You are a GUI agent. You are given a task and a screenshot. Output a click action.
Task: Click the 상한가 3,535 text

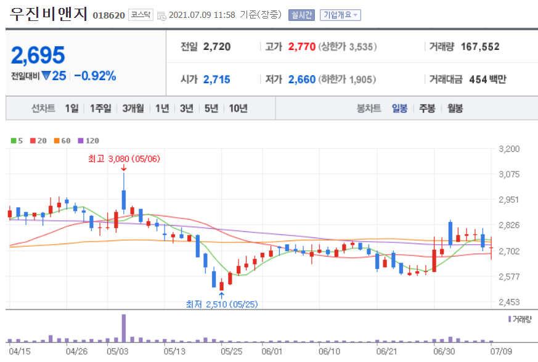(x=348, y=47)
